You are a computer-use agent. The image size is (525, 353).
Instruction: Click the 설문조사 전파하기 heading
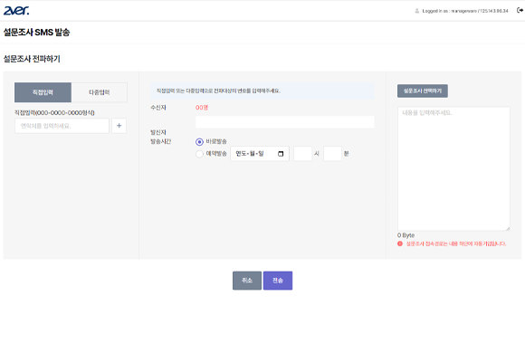tap(32, 59)
